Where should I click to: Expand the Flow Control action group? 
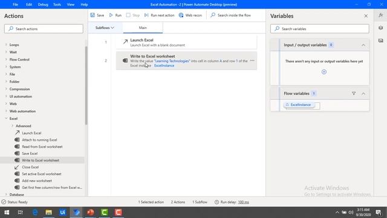click(x=6, y=59)
